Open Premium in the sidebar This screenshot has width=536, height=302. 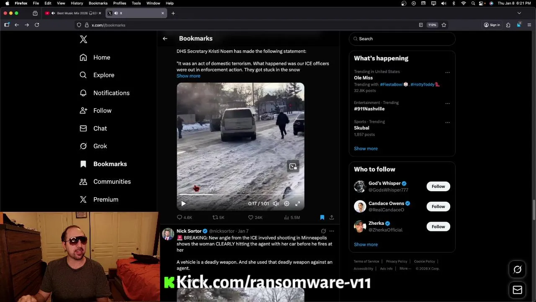[99, 200]
